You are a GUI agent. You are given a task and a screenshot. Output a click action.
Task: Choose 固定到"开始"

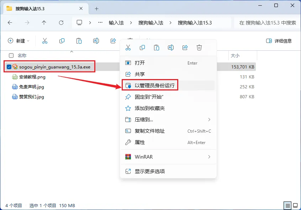[168, 97]
